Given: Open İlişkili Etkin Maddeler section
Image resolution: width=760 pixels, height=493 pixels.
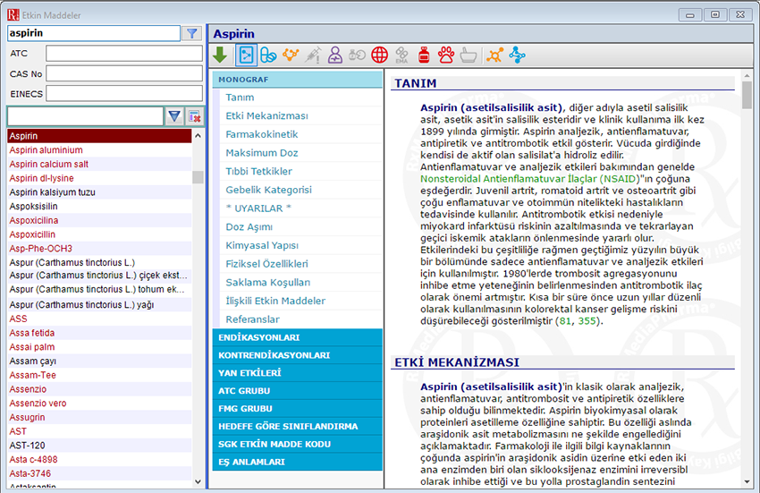Looking at the screenshot, I should point(275,301).
